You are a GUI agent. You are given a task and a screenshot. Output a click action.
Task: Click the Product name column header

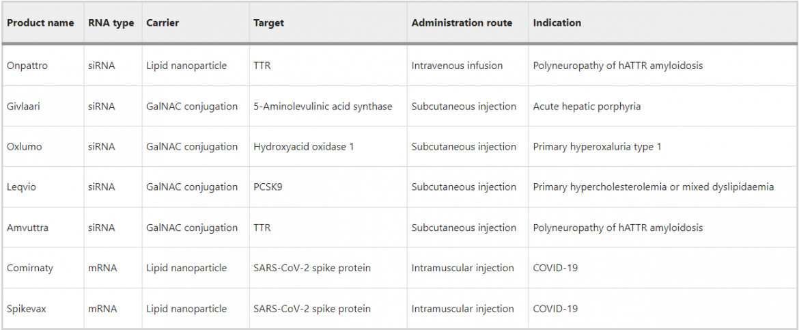pyautogui.click(x=40, y=23)
